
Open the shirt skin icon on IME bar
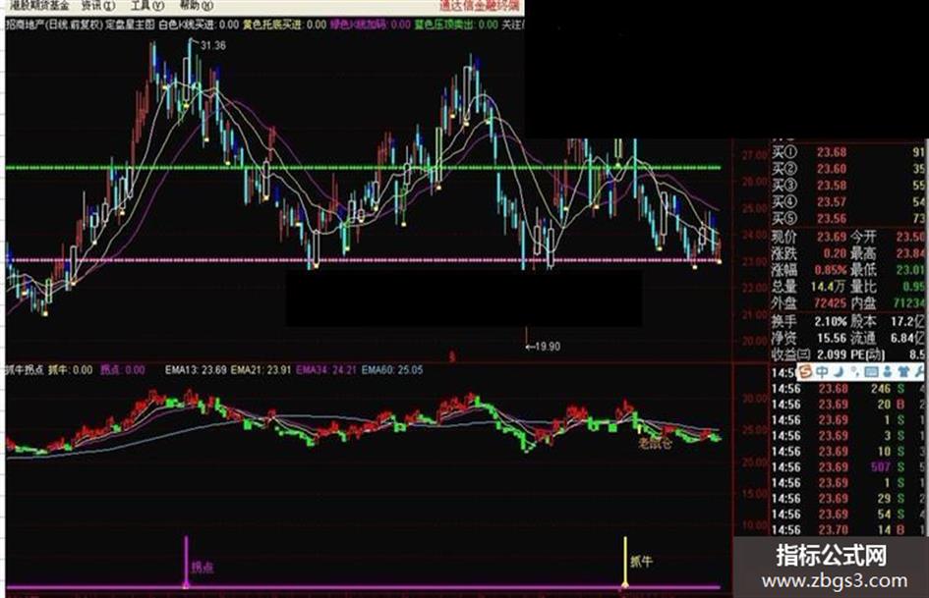(902, 372)
